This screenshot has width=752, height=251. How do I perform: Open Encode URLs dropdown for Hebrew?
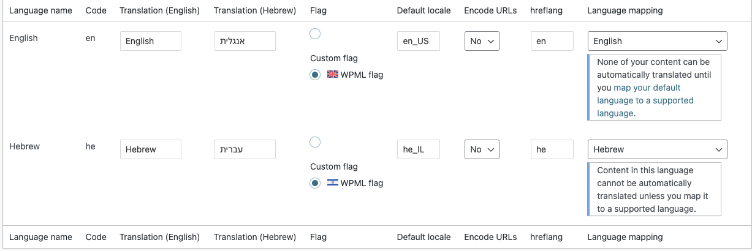482,149
